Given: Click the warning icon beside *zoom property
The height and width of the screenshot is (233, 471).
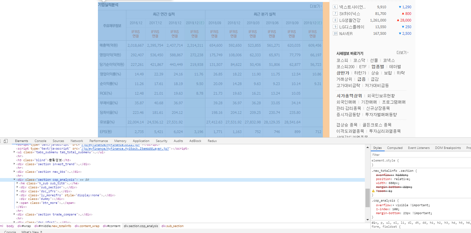Looking at the screenshot, I should coord(373,191).
